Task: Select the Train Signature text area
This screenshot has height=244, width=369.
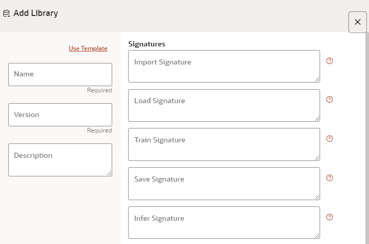Action: [224, 144]
